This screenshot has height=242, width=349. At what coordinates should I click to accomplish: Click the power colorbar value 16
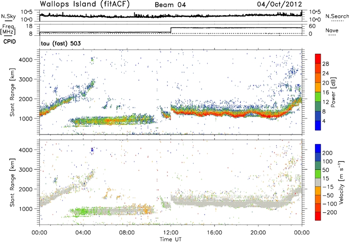click(325, 93)
